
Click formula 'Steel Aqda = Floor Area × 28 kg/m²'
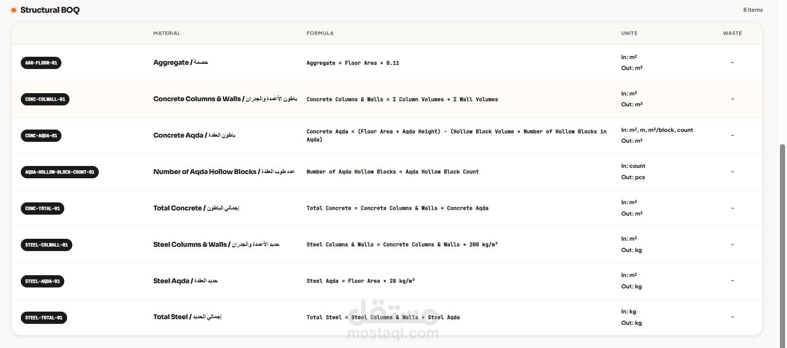click(361, 281)
